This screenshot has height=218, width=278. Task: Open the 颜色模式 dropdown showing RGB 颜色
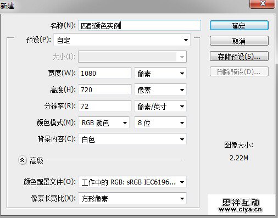[104, 122]
